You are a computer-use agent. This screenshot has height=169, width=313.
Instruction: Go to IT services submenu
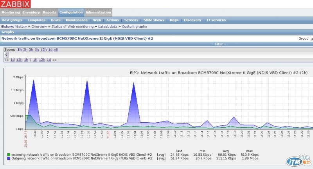216,20
